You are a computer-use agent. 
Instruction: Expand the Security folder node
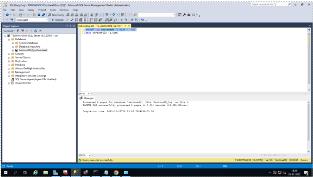(x=9, y=54)
